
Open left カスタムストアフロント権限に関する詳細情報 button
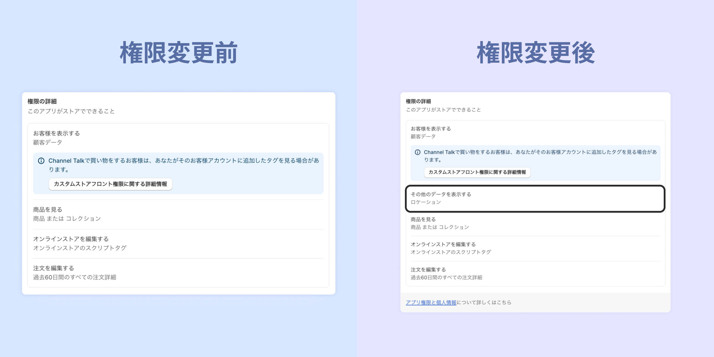(110, 184)
